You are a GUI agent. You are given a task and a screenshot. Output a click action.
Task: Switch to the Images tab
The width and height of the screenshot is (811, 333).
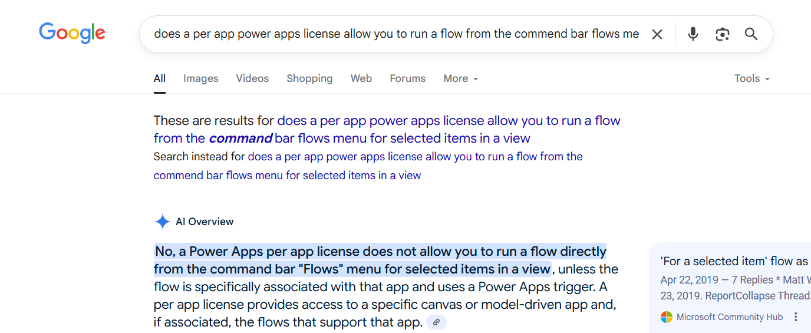tap(201, 78)
